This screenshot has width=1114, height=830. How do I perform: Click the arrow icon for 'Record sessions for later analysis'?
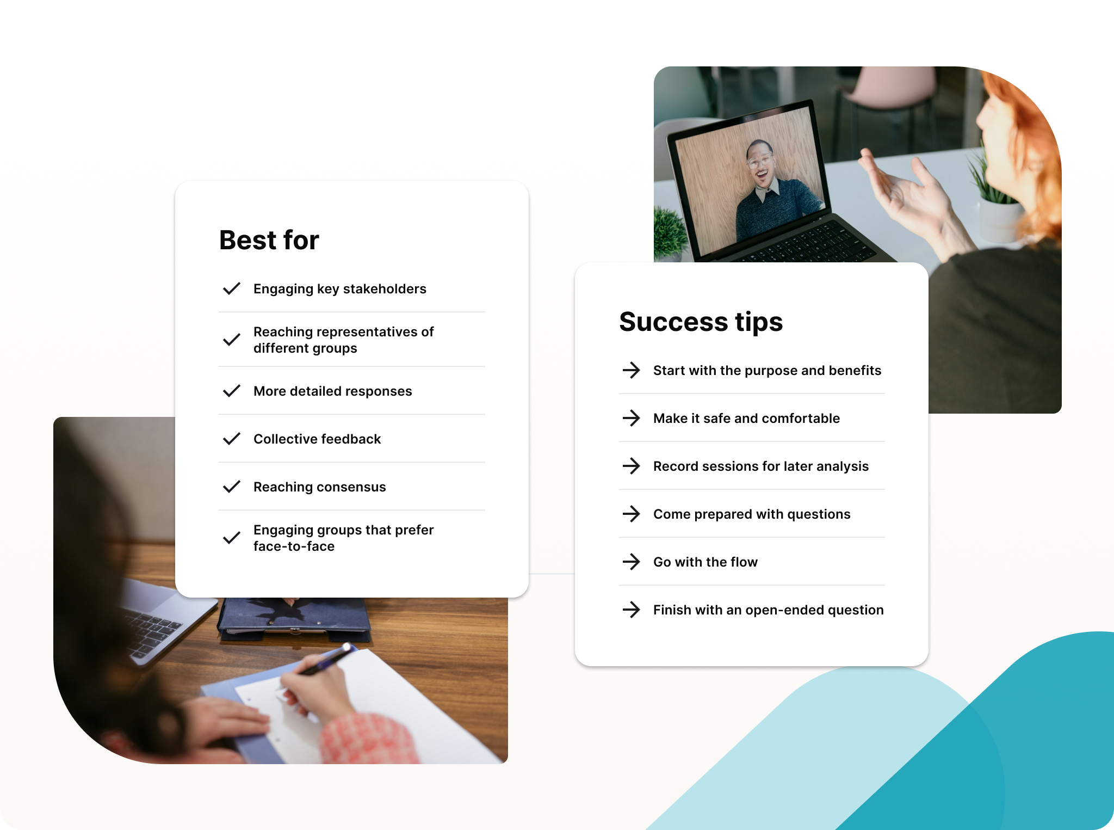[632, 465]
